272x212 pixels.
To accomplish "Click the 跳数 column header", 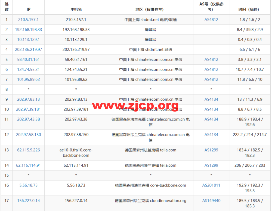I will pos(7,7).
